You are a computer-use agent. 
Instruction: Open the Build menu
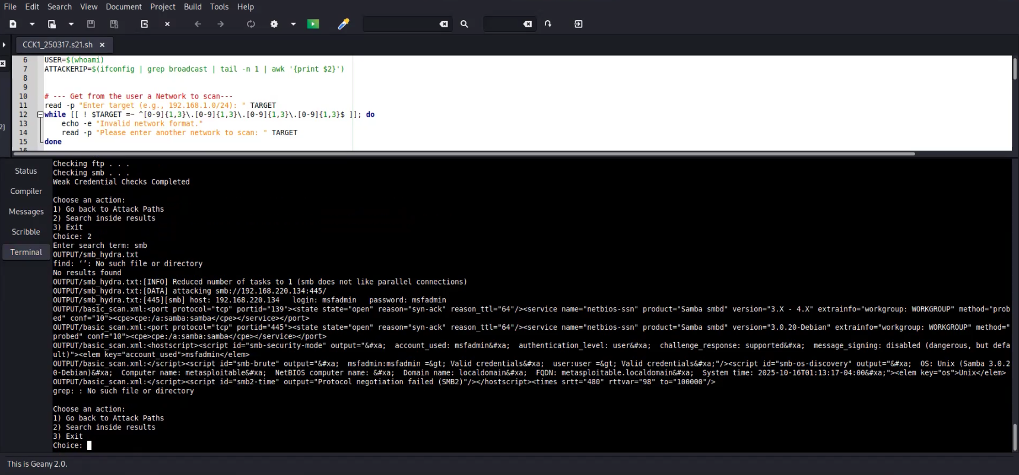pyautogui.click(x=192, y=7)
